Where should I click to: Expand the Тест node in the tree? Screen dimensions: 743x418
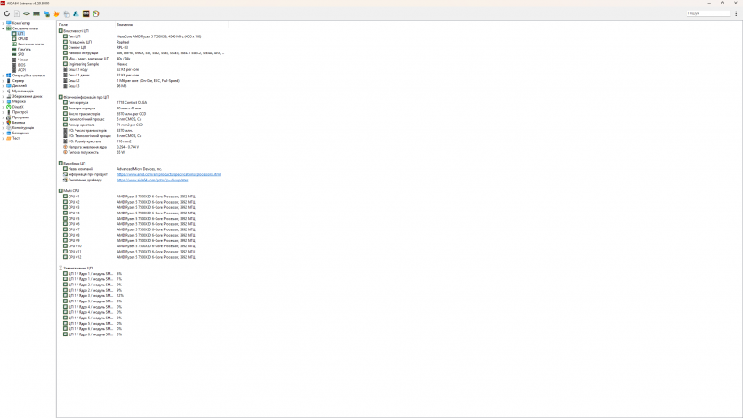[x=3, y=138]
